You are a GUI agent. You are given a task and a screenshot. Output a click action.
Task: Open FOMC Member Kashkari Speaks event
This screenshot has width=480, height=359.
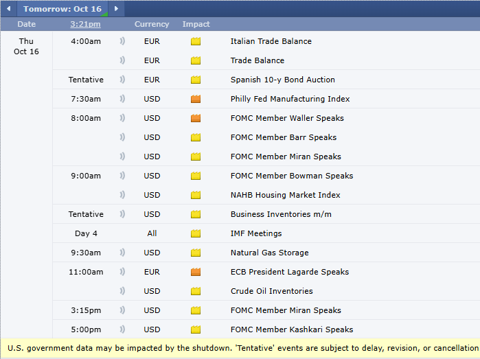(291, 329)
